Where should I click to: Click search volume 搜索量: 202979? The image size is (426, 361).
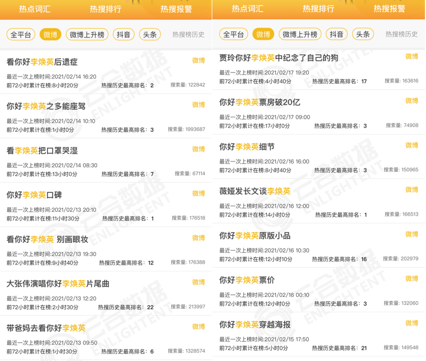401,259
